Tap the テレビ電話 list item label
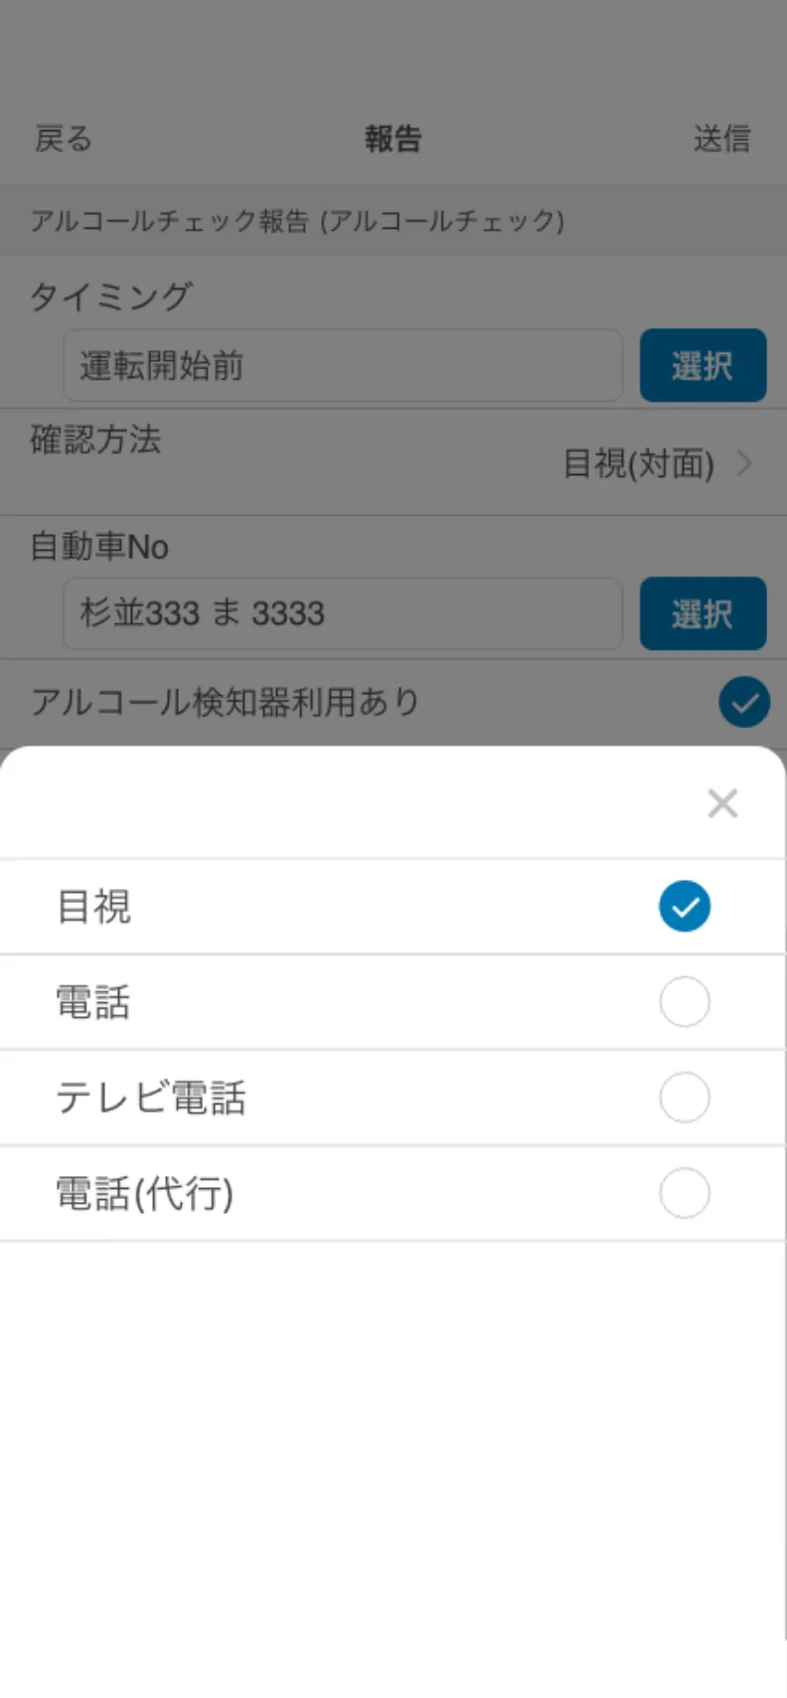Screen dimensions: 787x1698 151,1098
